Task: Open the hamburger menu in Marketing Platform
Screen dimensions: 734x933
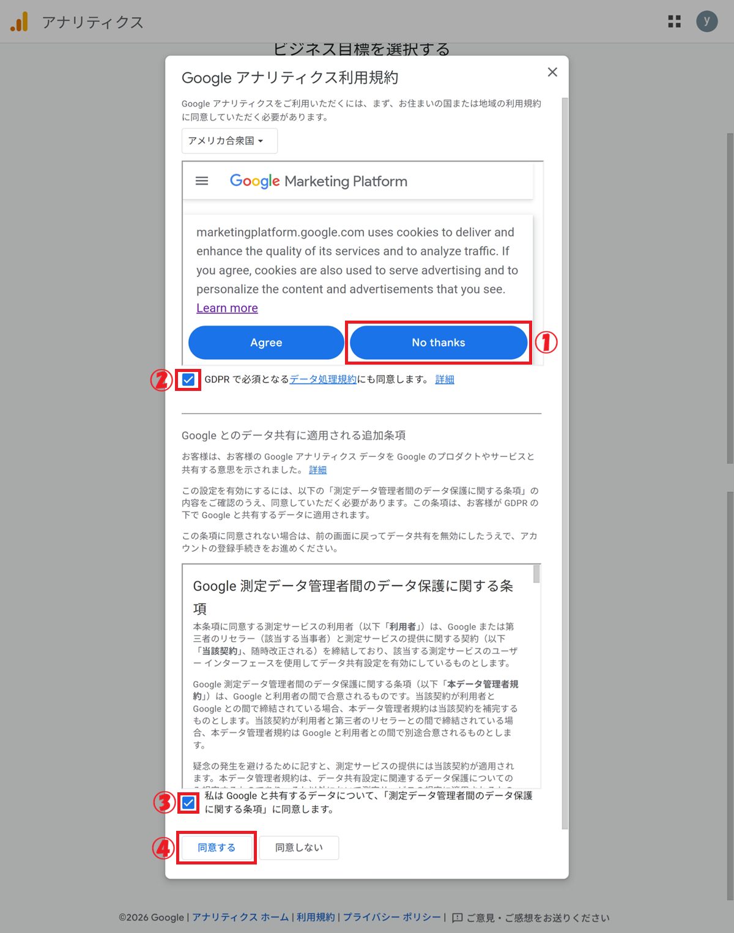Action: (202, 181)
